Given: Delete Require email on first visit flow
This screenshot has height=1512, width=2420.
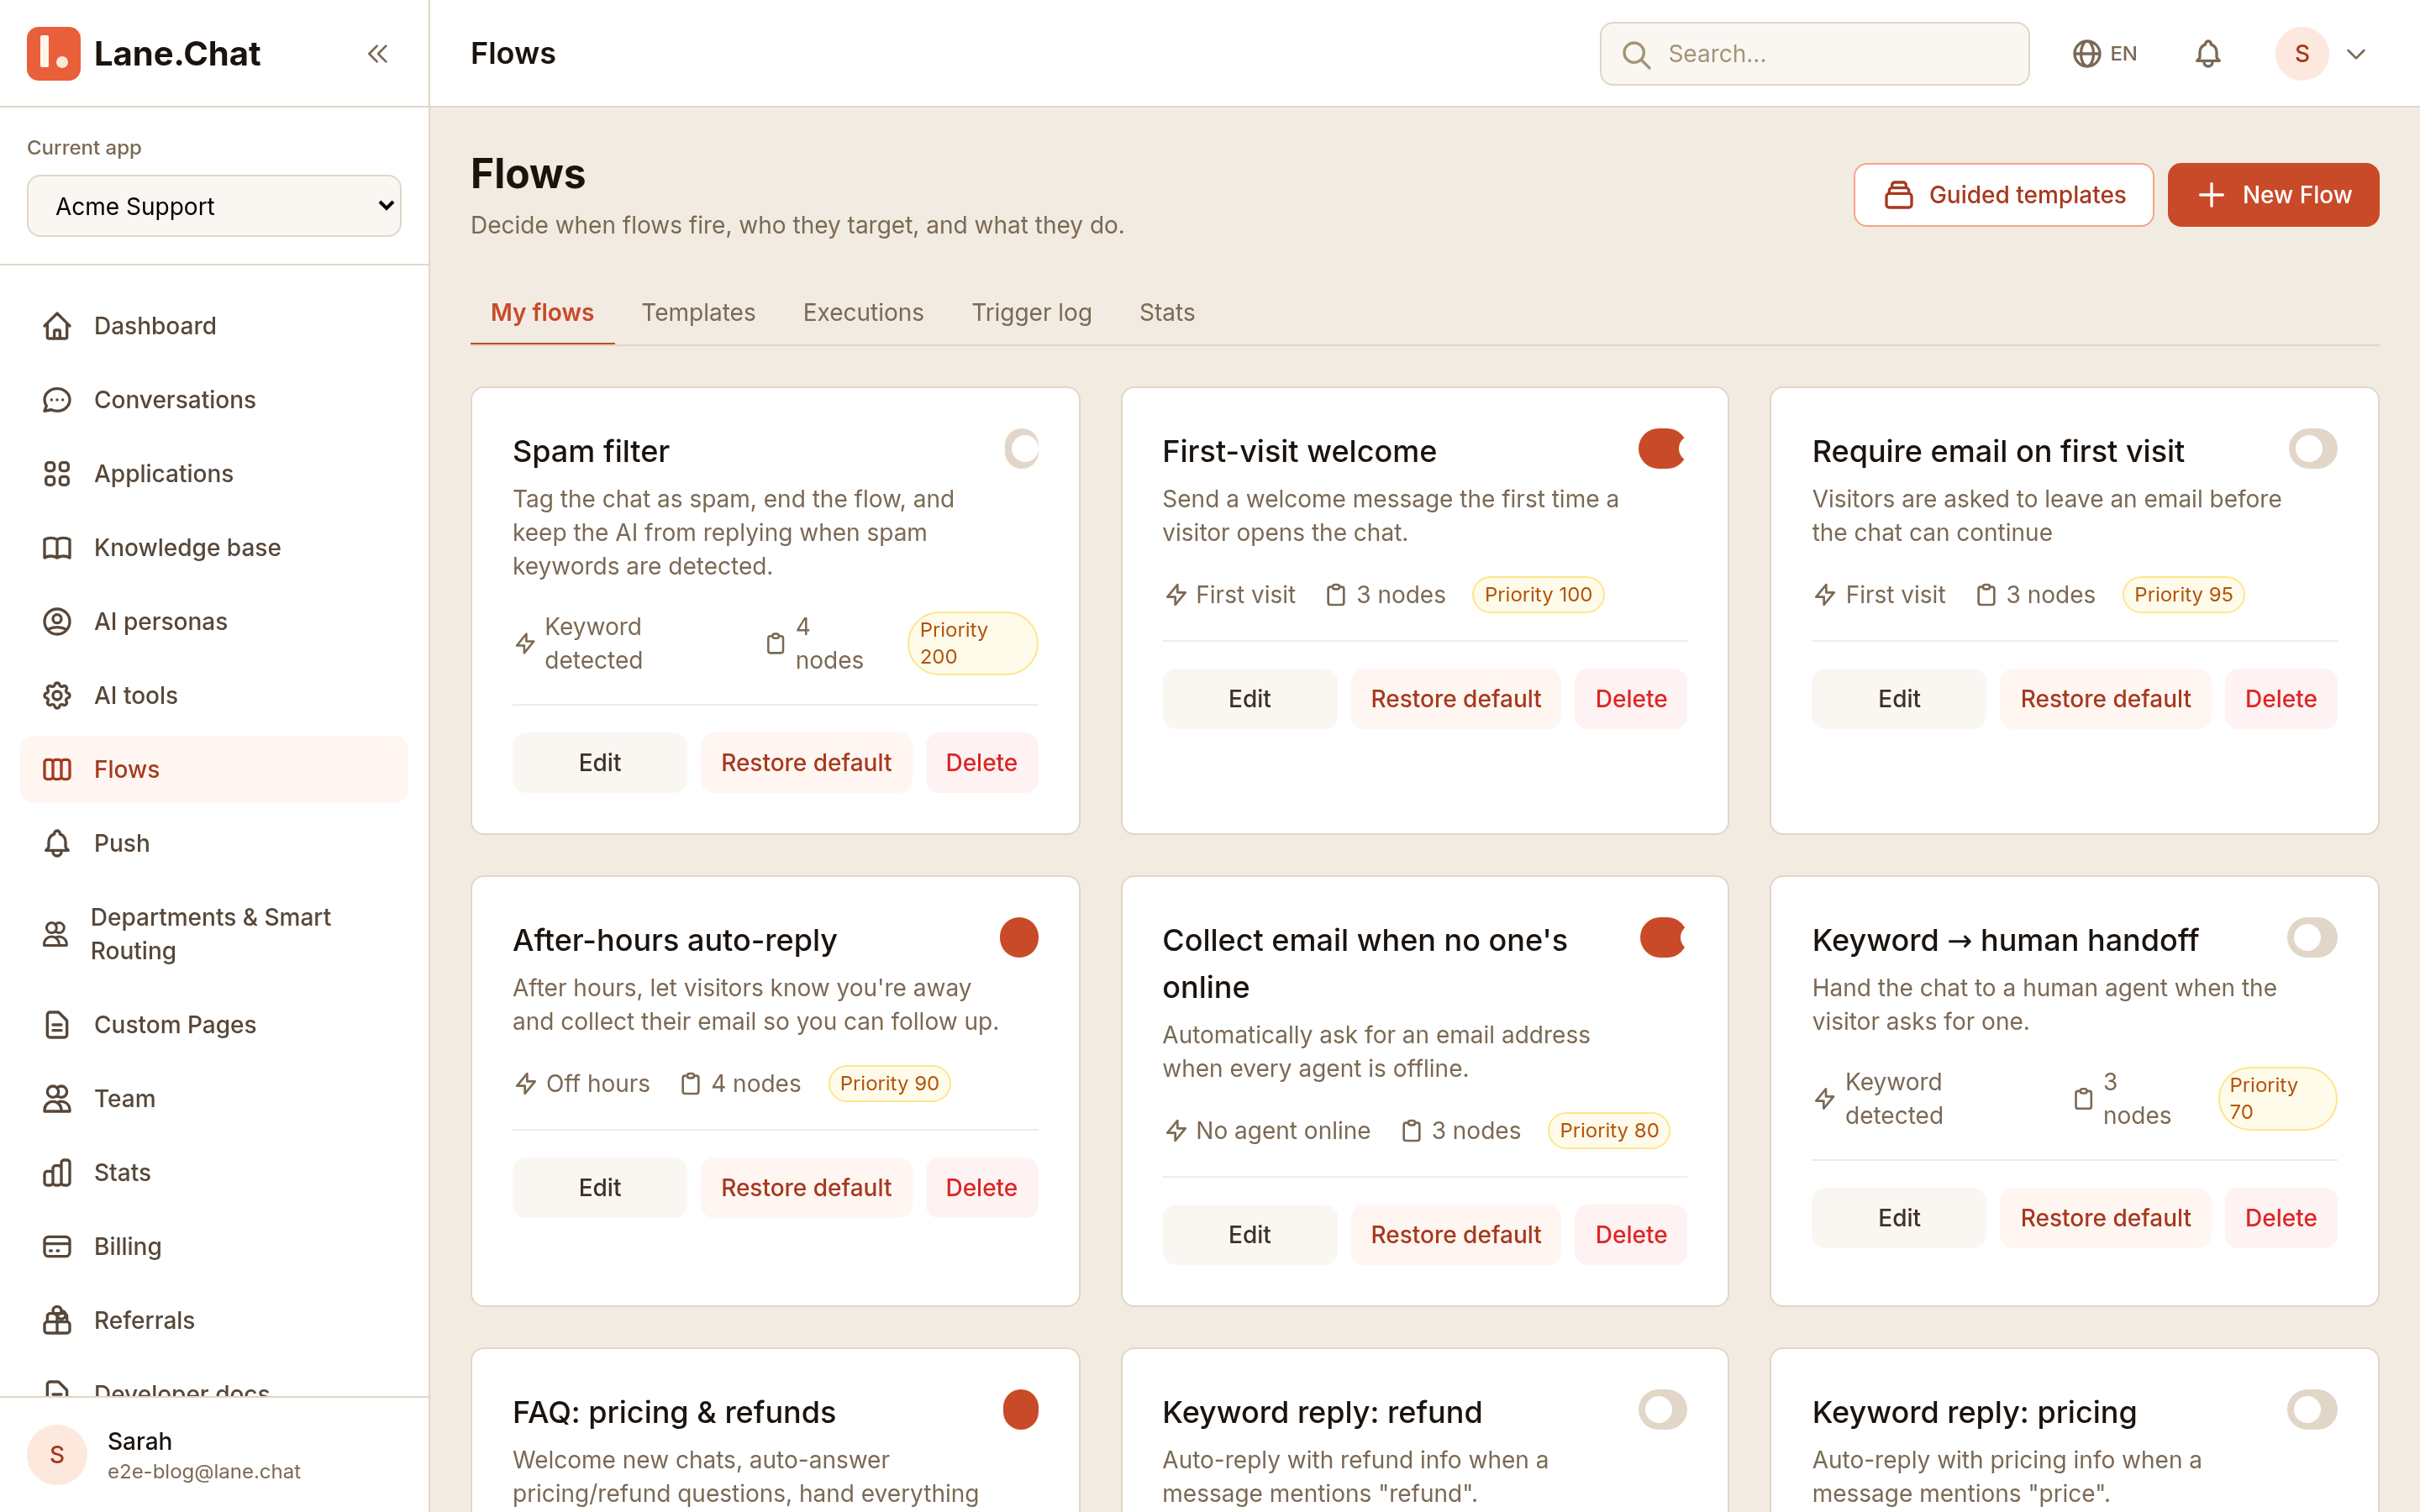Looking at the screenshot, I should click(2280, 699).
